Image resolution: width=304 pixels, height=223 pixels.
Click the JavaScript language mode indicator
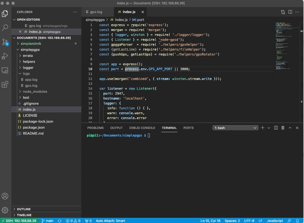pyautogui.click(x=275, y=221)
